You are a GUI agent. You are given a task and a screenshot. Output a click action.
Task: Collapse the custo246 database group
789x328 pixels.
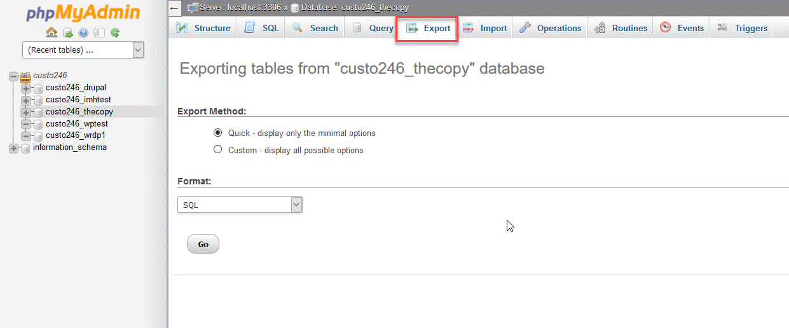tap(14, 76)
